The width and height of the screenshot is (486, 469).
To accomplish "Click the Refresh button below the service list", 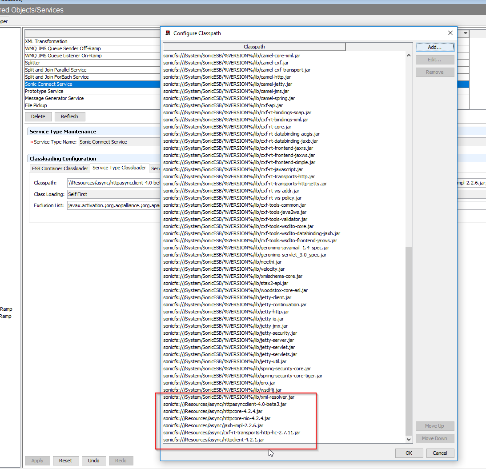I will click(69, 116).
